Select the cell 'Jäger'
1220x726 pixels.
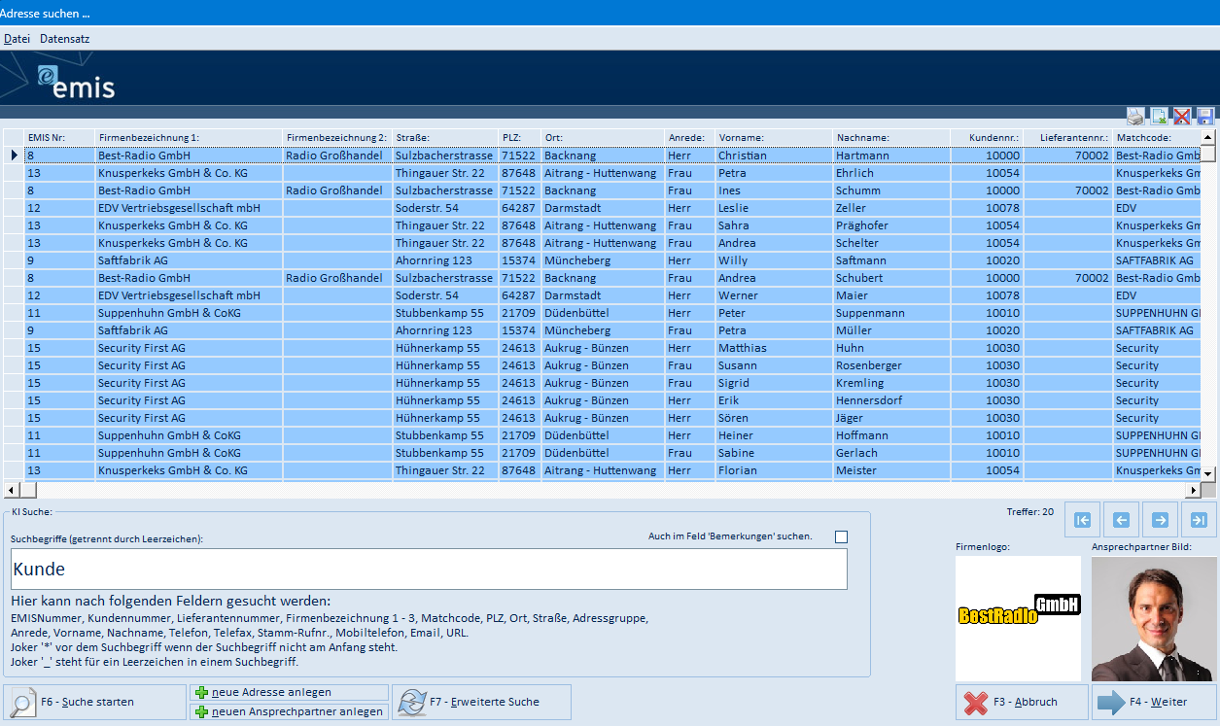891,418
